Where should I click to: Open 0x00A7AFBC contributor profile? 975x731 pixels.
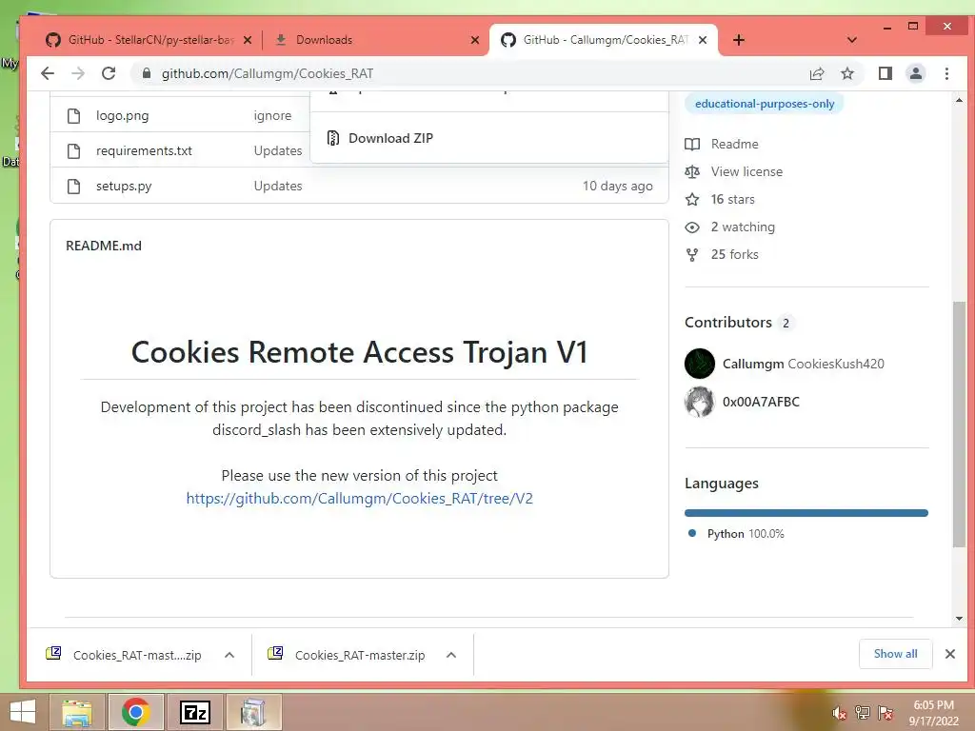761,402
